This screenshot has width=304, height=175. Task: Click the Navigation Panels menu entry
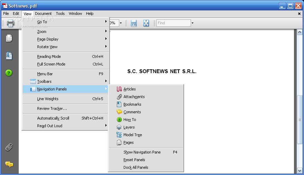[x=66, y=89]
